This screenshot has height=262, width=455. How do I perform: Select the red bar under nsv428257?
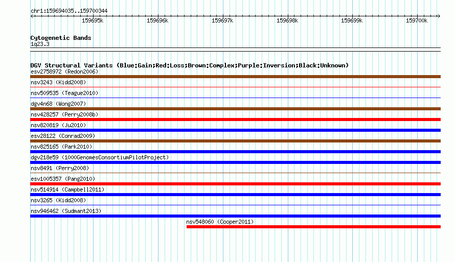click(x=235, y=120)
